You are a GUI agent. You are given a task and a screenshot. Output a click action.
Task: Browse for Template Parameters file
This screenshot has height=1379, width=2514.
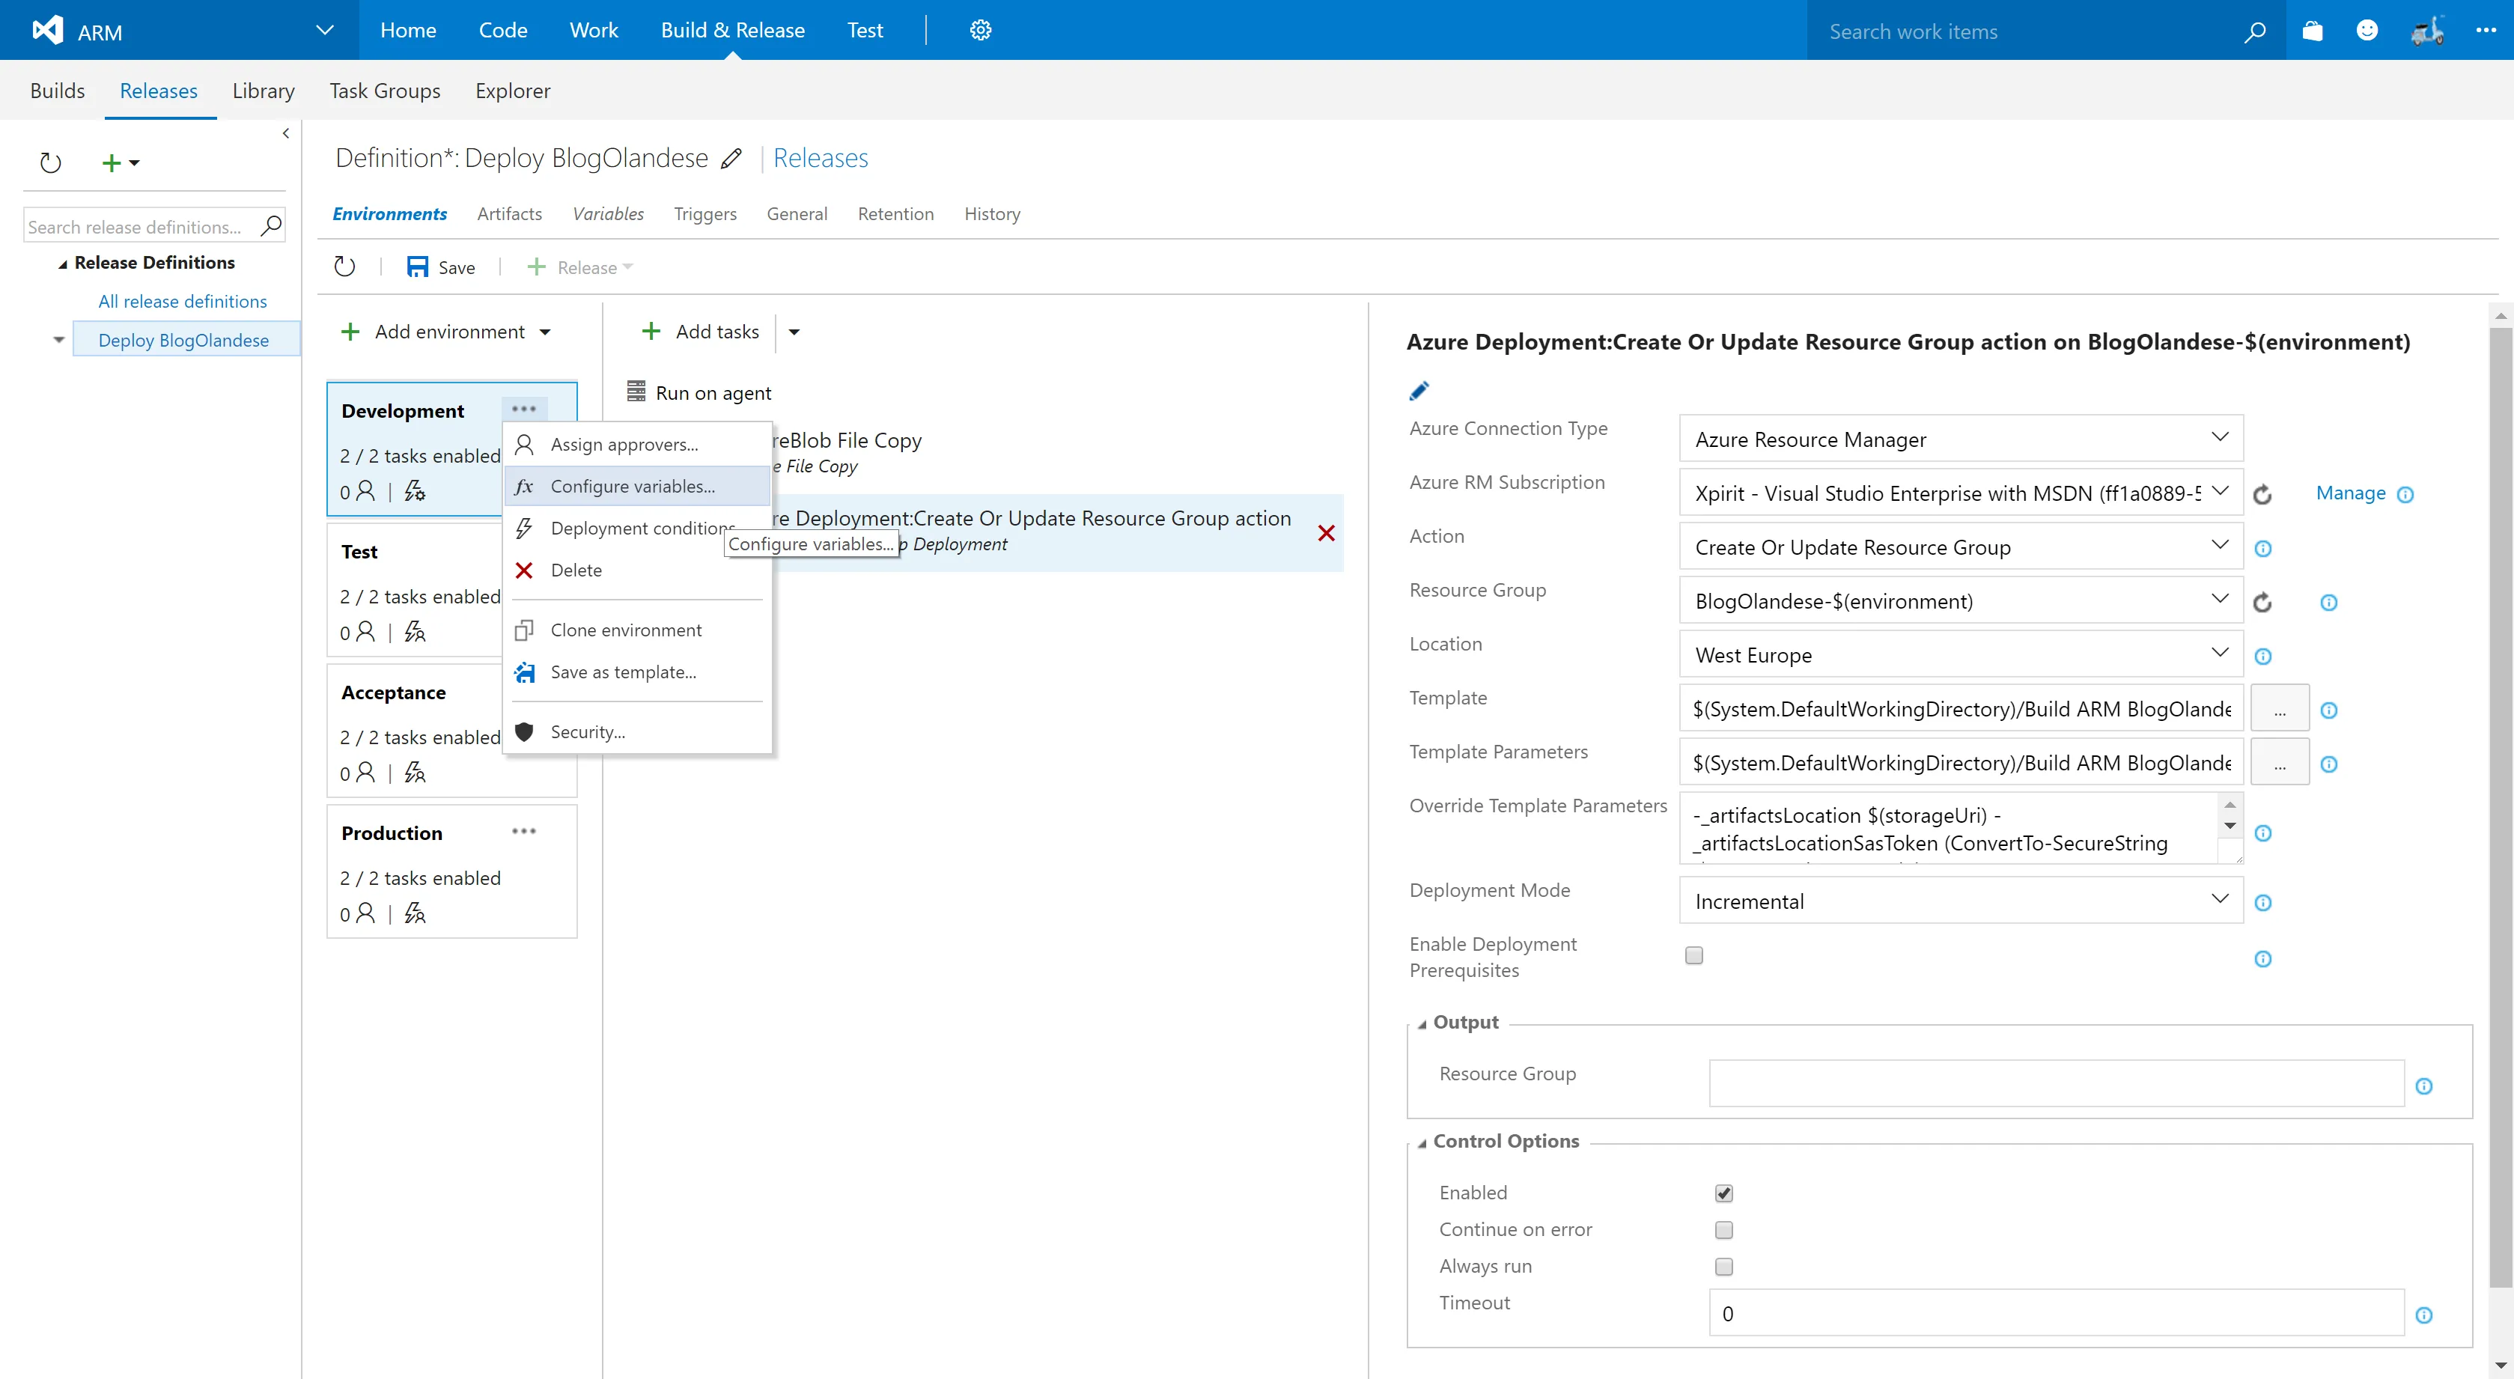(x=2280, y=762)
